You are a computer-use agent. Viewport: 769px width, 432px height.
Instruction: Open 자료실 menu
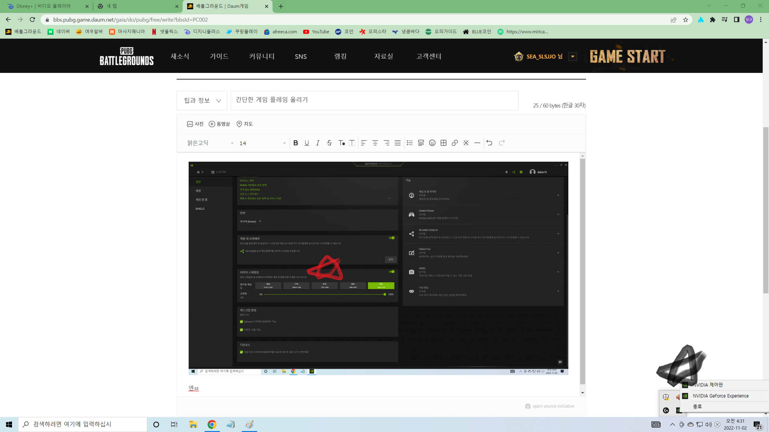(x=384, y=56)
